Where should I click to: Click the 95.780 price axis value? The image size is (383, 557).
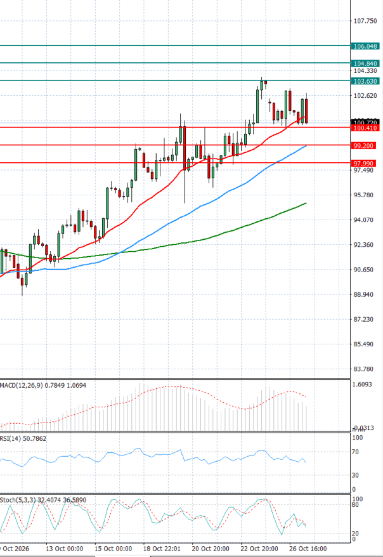point(363,195)
